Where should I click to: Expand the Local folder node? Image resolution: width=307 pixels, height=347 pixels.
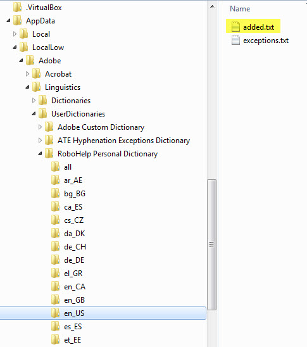click(15, 34)
